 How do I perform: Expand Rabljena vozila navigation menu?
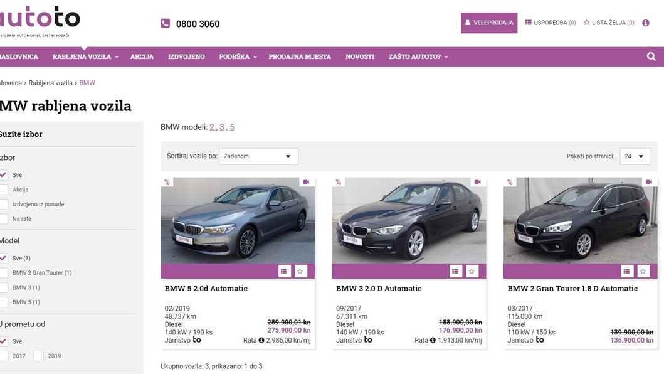pos(85,56)
